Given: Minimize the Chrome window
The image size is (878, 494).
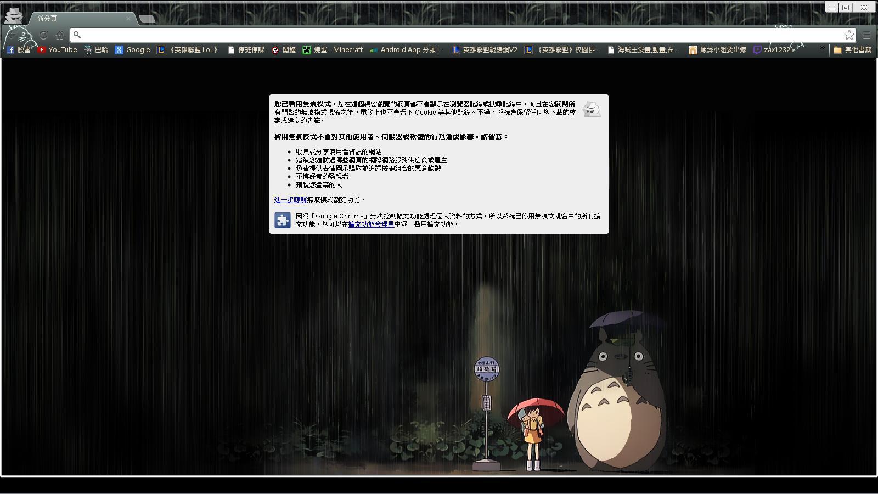Looking at the screenshot, I should click(x=832, y=8).
